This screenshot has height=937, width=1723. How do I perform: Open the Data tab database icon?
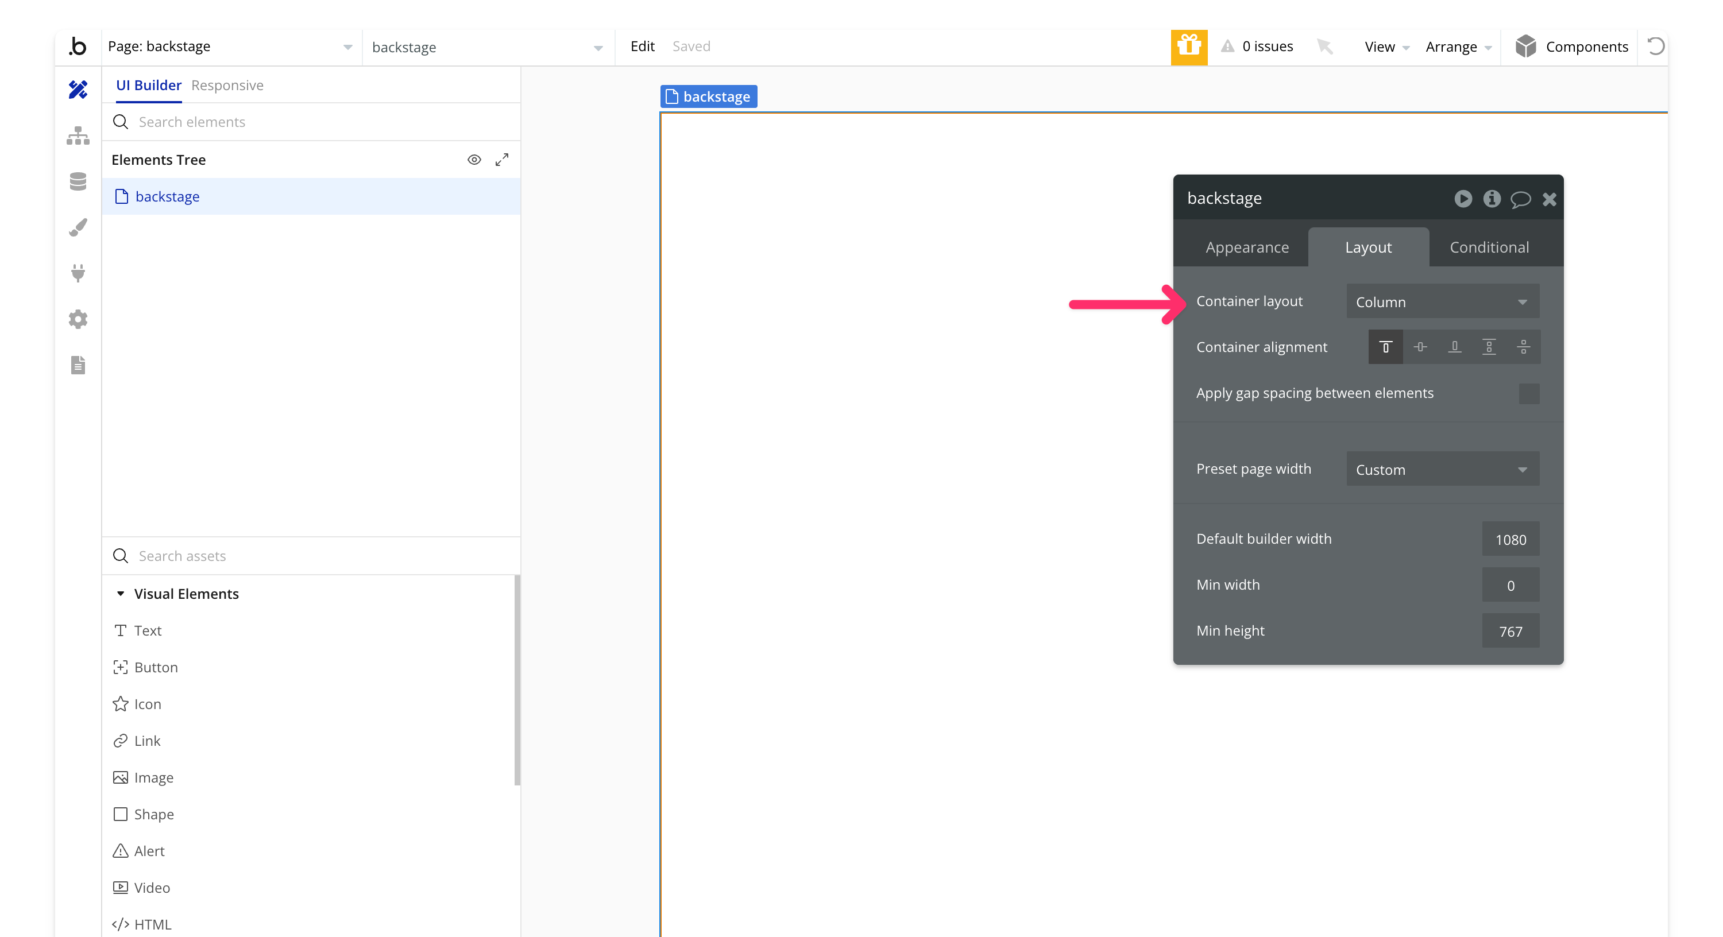[x=78, y=181]
